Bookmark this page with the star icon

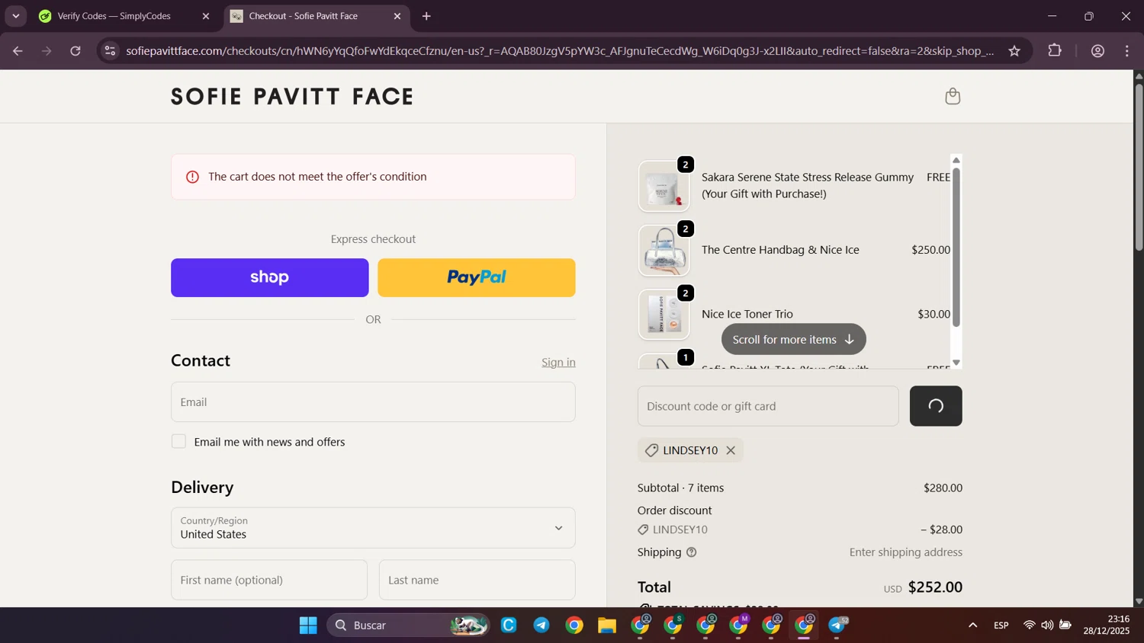(1014, 51)
